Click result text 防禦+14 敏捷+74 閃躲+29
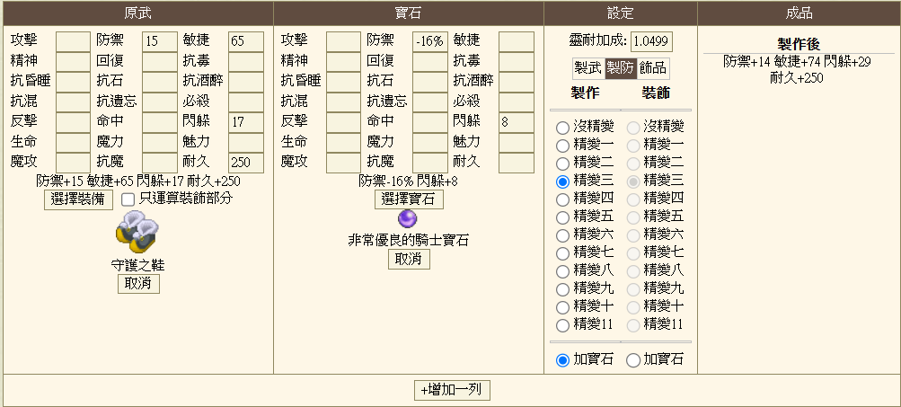 tap(797, 61)
